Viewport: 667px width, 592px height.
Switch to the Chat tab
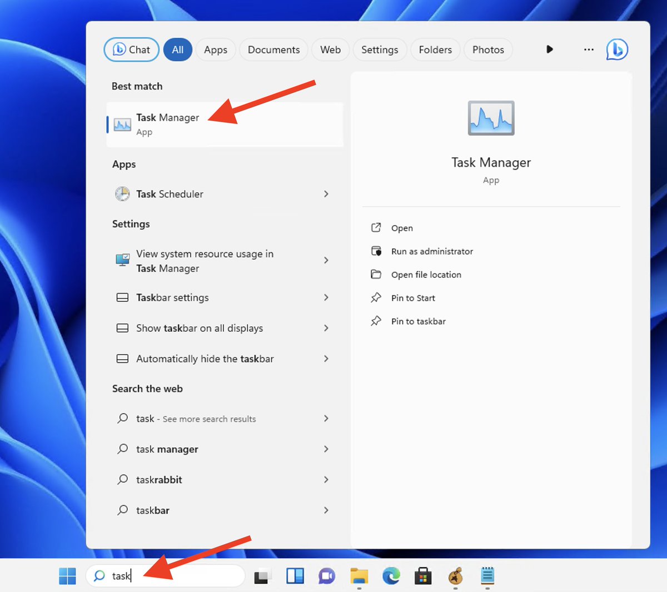[132, 49]
